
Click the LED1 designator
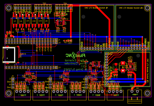[x=70, y=43]
